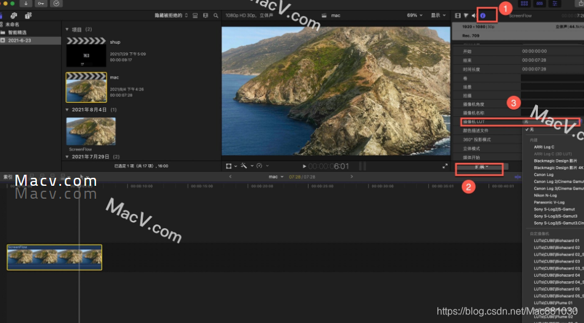Choose ARRI Log C LUT
Image resolution: width=584 pixels, height=323 pixels.
coord(544,147)
